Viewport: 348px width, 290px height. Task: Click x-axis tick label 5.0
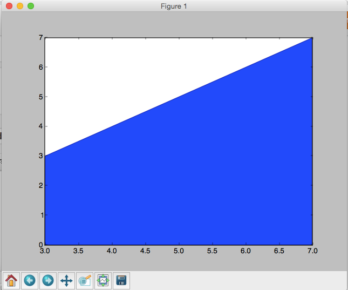pyautogui.click(x=179, y=251)
